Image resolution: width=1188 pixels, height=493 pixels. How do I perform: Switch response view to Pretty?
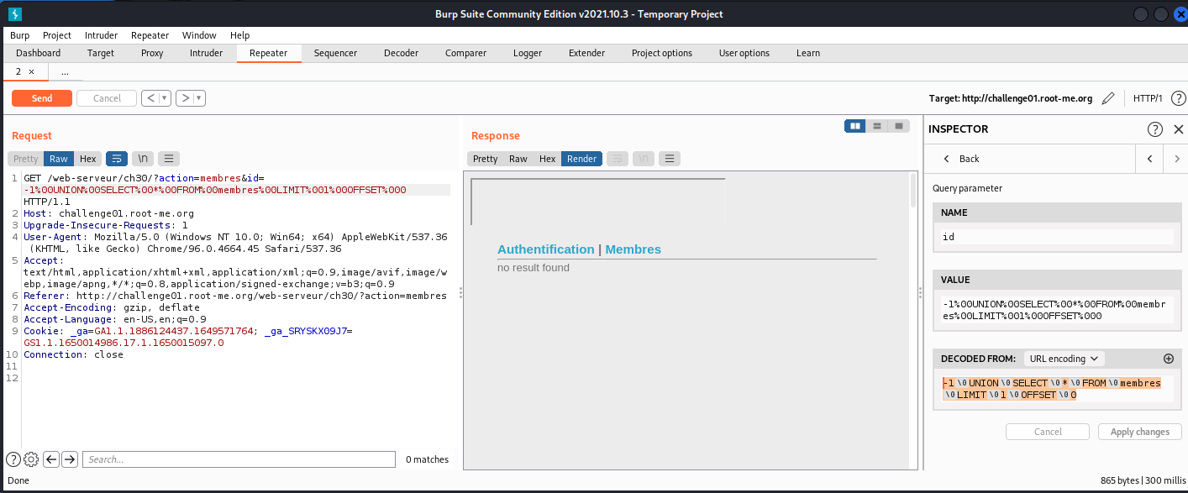[x=486, y=159]
